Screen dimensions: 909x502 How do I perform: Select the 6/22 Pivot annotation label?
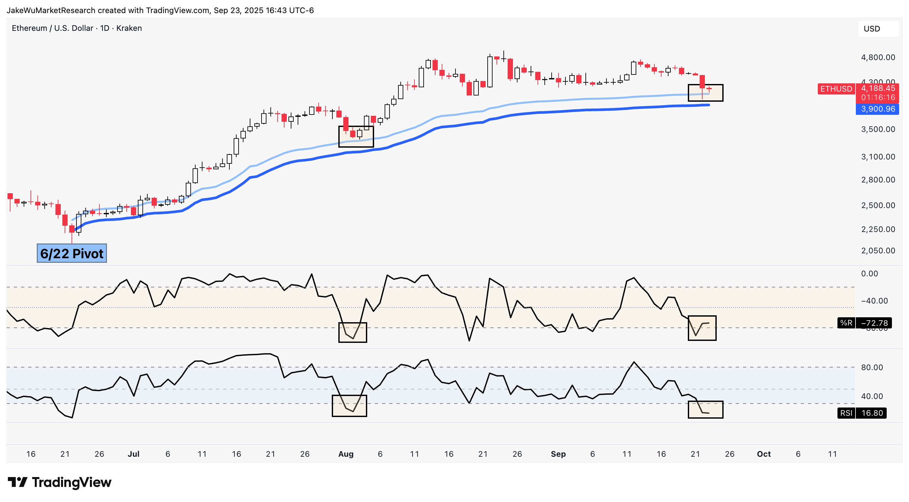72,253
